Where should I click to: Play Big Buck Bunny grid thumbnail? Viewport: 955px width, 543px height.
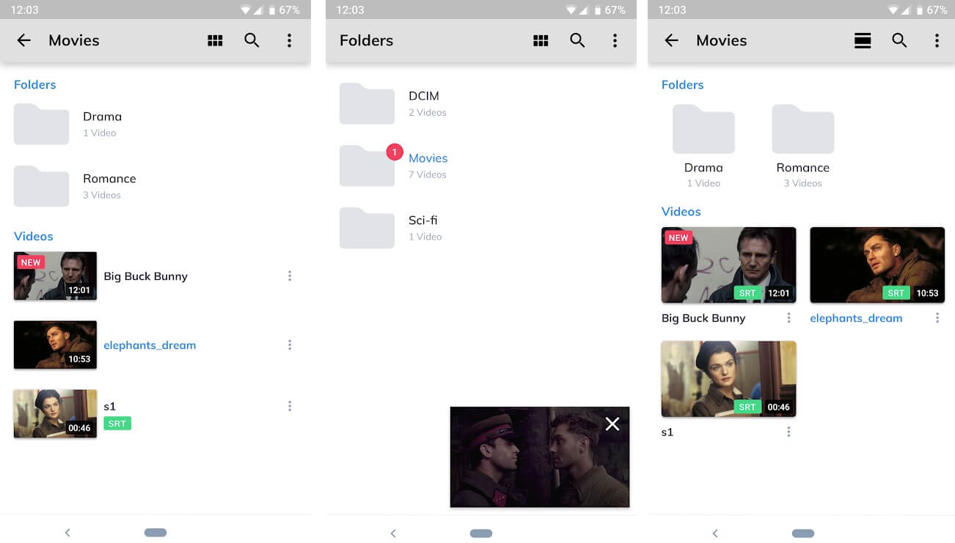point(728,265)
